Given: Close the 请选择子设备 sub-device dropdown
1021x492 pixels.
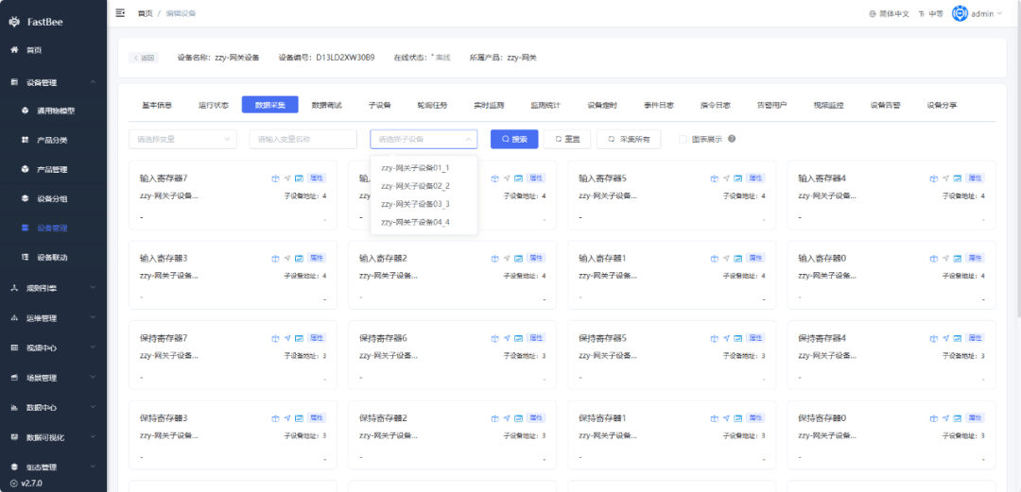Looking at the screenshot, I should [x=424, y=139].
